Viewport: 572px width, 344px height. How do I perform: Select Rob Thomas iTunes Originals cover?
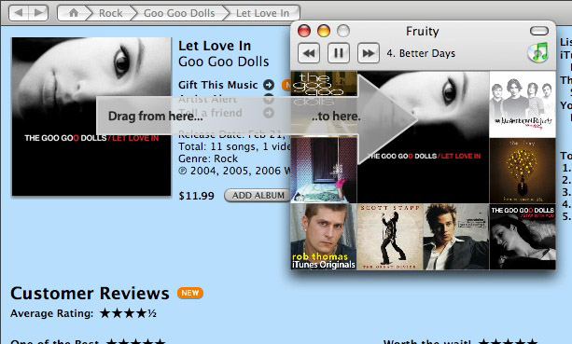click(x=324, y=237)
